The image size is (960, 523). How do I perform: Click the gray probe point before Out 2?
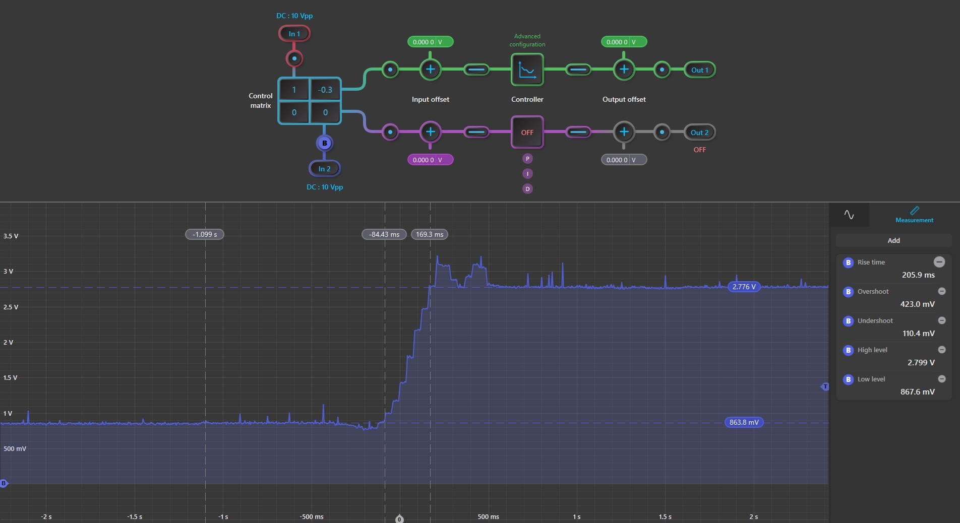coord(662,133)
